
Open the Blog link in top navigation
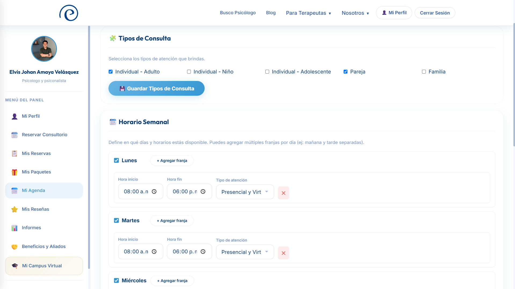[x=271, y=13]
